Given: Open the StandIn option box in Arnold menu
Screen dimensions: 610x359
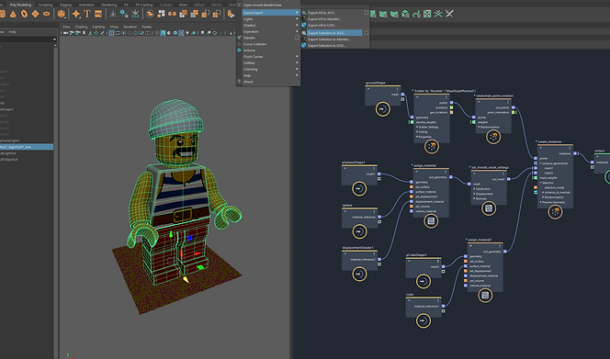Looking at the screenshot, I should click(298, 38).
